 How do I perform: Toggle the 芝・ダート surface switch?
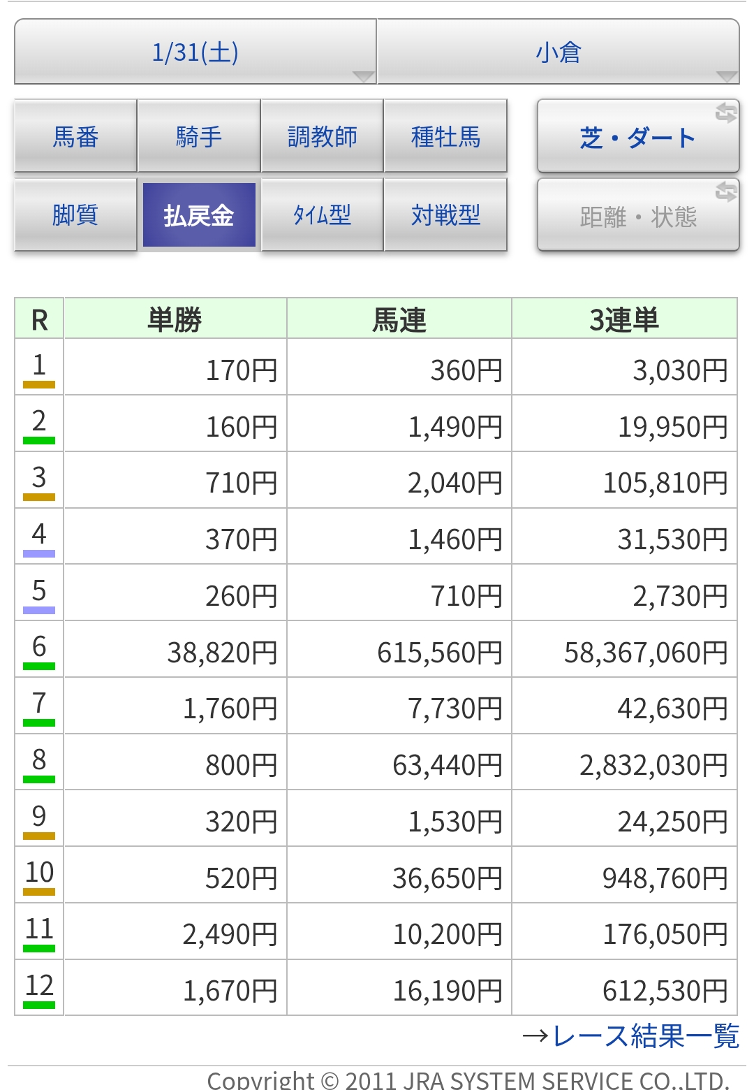click(x=637, y=137)
